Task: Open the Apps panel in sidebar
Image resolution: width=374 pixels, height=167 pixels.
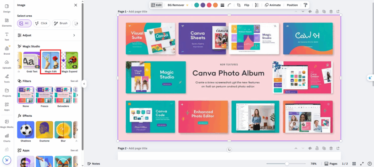Action: 7,106
